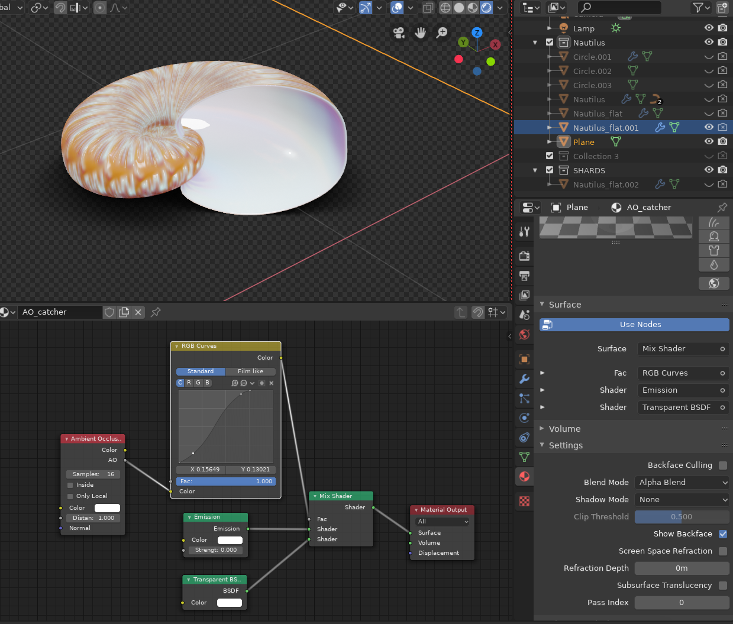
Task: Toggle Inside checkbox on Ambient Occlusion node
Action: pos(70,485)
